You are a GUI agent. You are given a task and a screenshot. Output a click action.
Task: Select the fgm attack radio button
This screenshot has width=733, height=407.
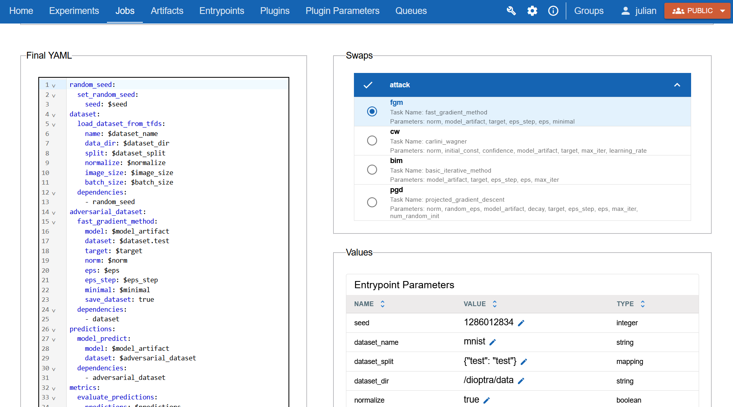tap(372, 112)
